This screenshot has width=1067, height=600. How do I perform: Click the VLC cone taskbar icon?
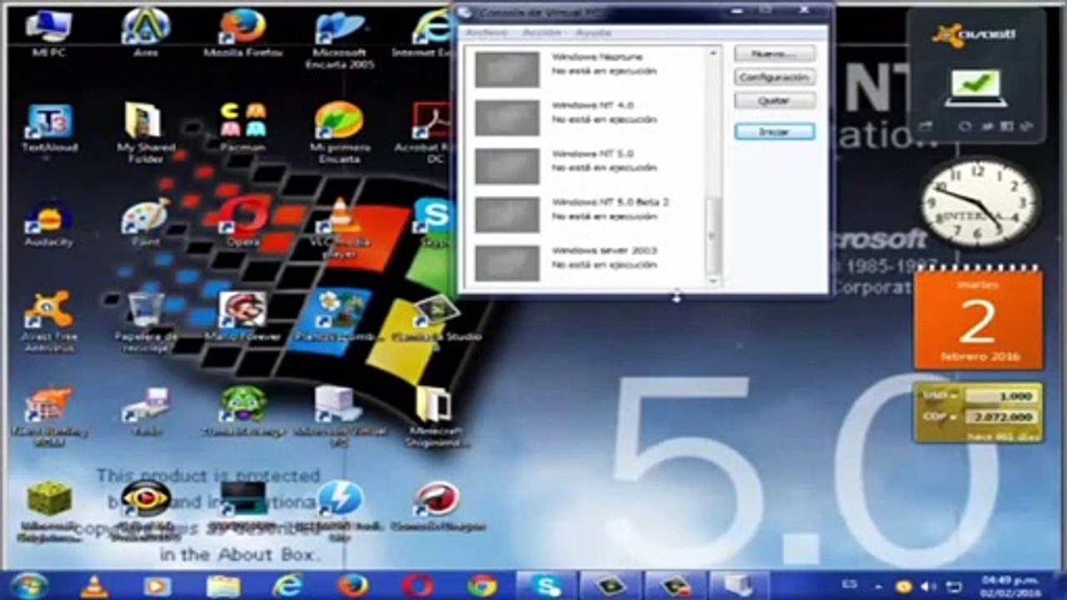point(94,586)
